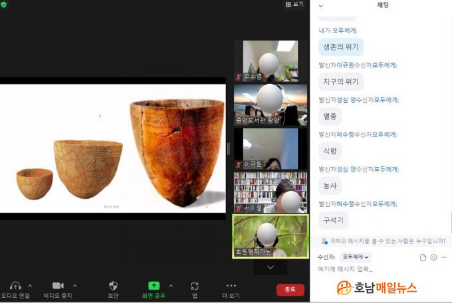Expand audio options arrow beside 오디오 연결
The width and height of the screenshot is (452, 303).
pos(30,286)
